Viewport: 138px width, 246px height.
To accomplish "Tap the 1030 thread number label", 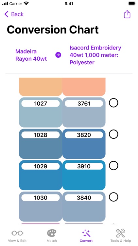I will point(41,198).
